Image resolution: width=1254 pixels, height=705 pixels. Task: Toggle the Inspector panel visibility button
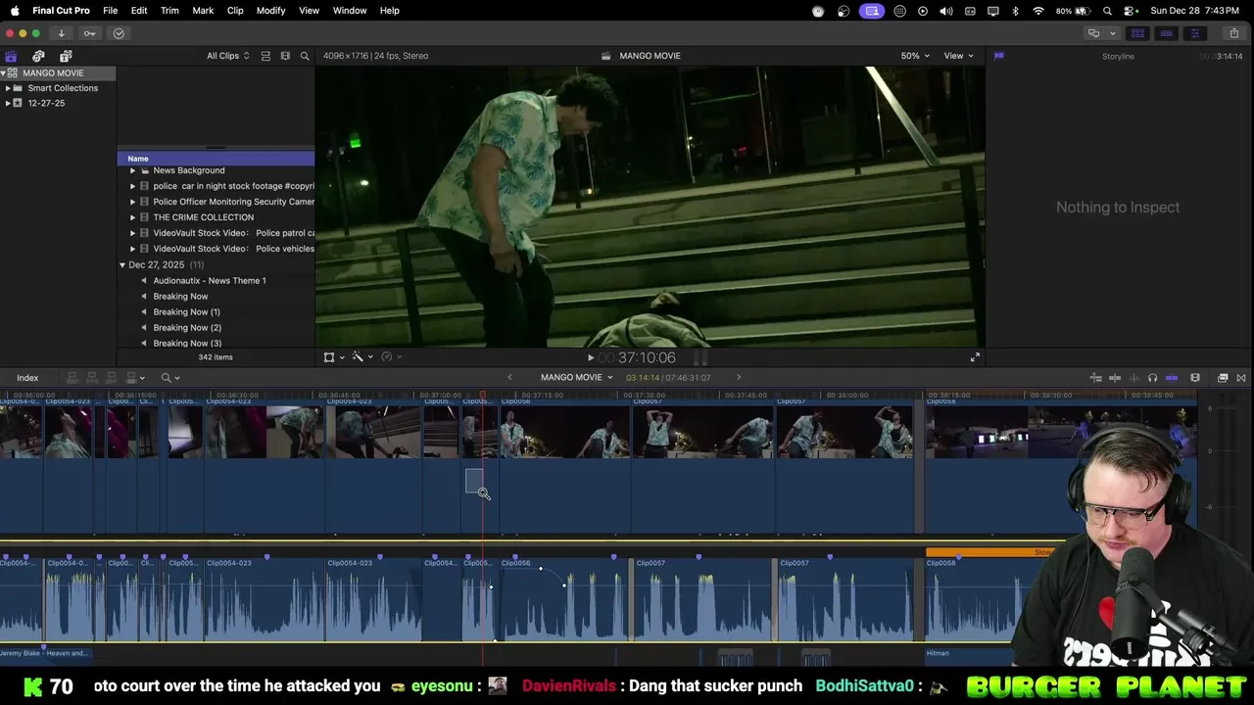coord(1194,33)
